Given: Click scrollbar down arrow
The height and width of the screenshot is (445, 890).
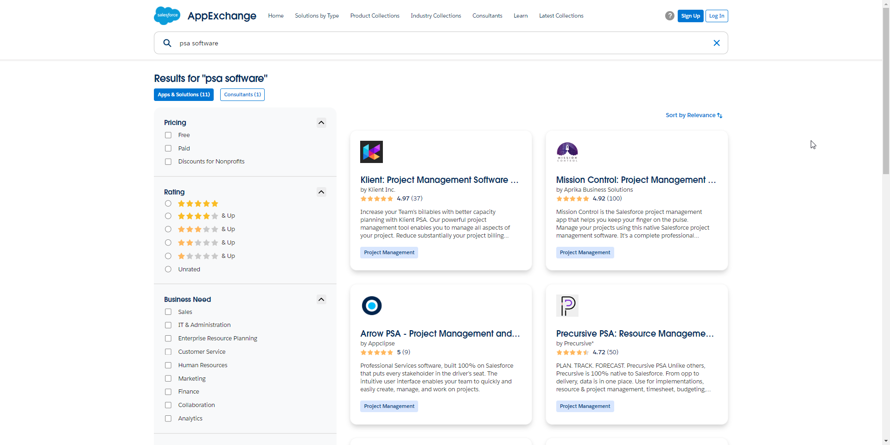Looking at the screenshot, I should pyautogui.click(x=886, y=441).
